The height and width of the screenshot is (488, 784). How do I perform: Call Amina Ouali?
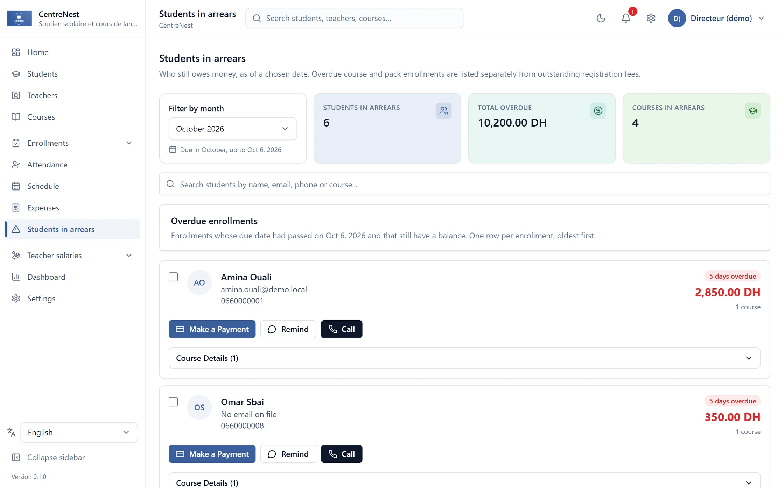pos(342,329)
